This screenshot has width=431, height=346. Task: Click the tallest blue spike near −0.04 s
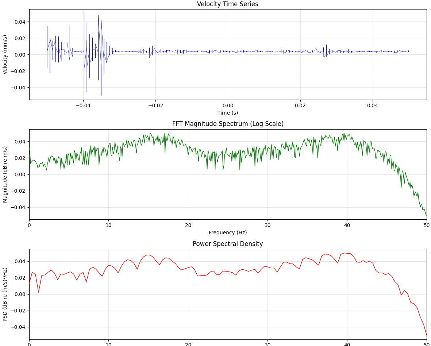tap(84, 15)
